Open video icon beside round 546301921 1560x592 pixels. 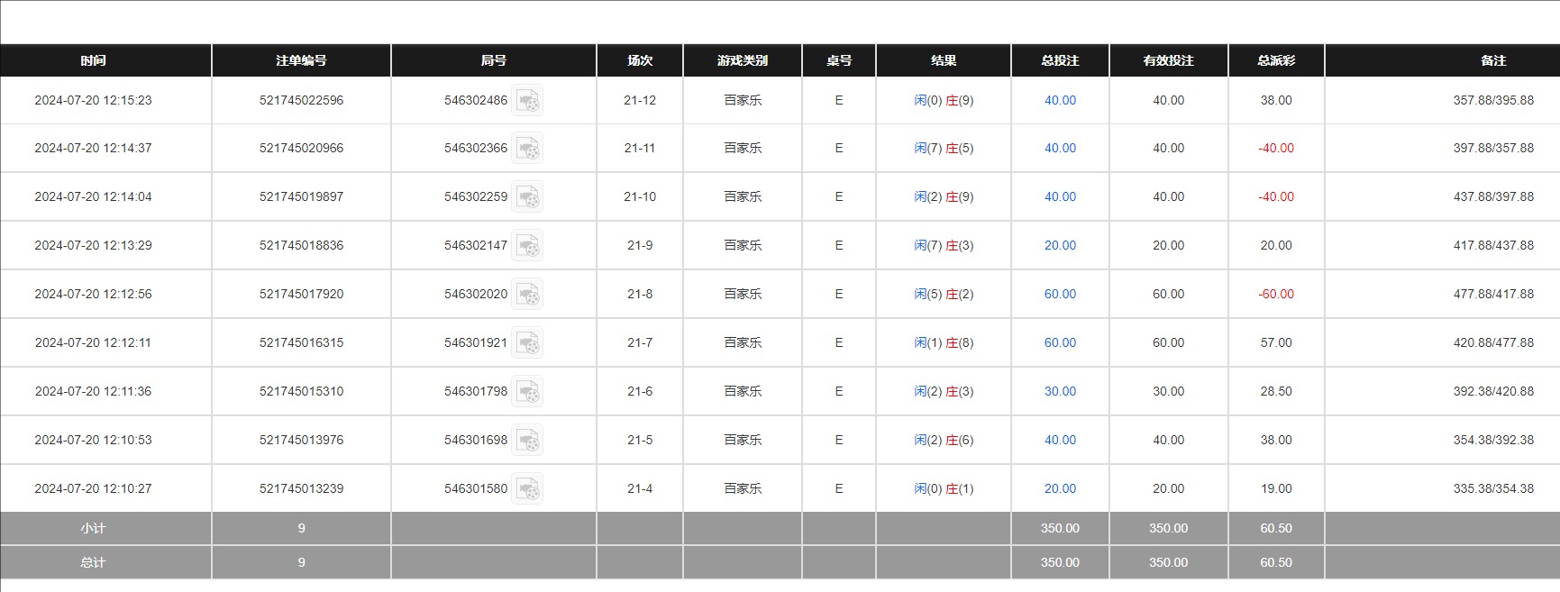[528, 343]
